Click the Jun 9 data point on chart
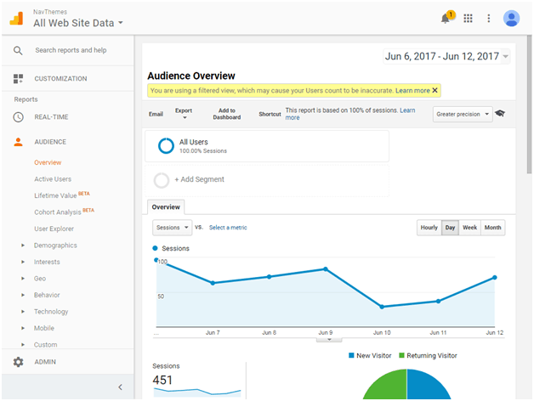Screen dimensions: 534x401 point(326,269)
